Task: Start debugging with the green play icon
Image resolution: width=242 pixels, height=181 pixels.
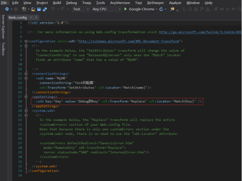Action: click(126, 9)
